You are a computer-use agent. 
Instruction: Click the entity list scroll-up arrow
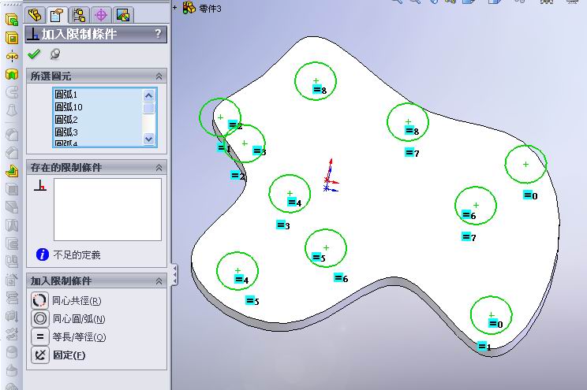click(148, 95)
